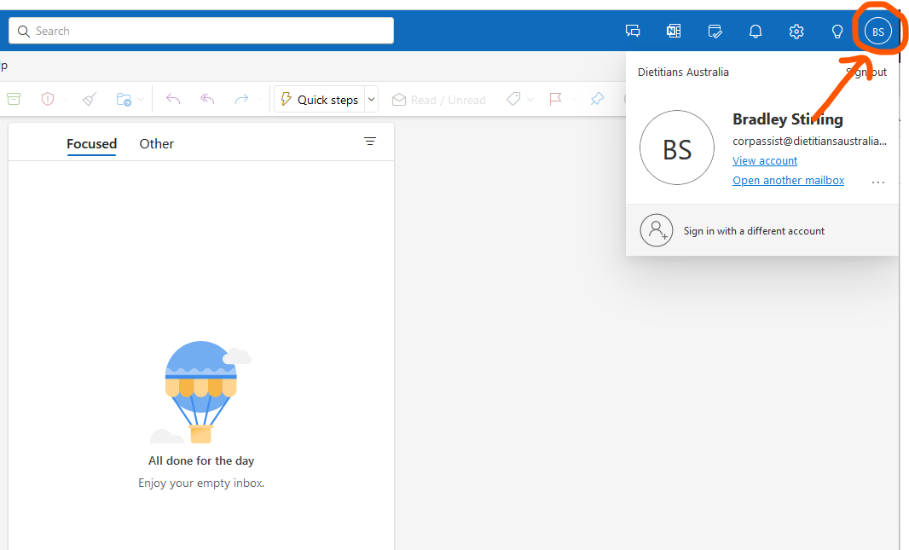The image size is (909, 550).
Task: Open the inbox filter menu
Action: pyautogui.click(x=370, y=142)
